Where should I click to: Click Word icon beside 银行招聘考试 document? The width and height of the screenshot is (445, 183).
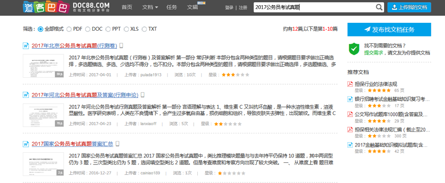click(350, 99)
